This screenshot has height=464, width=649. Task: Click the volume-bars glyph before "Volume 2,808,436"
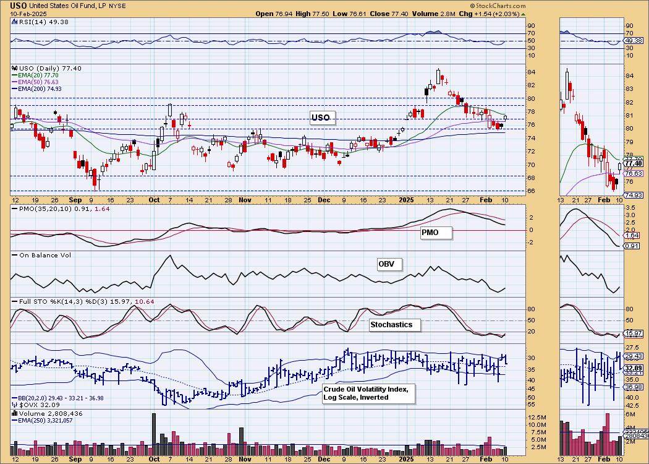(15, 413)
